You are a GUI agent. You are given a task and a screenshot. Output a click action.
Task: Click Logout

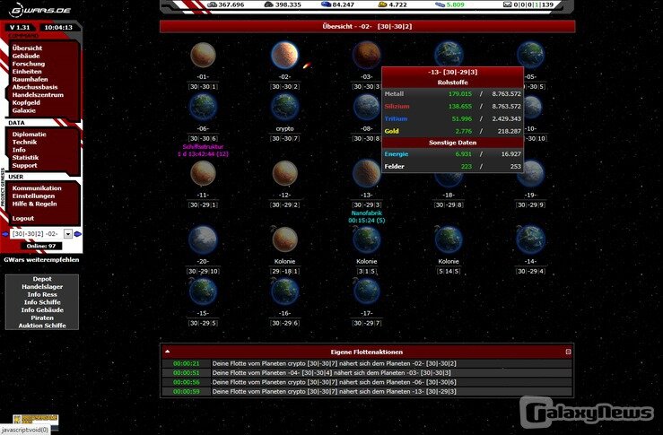(x=22, y=219)
